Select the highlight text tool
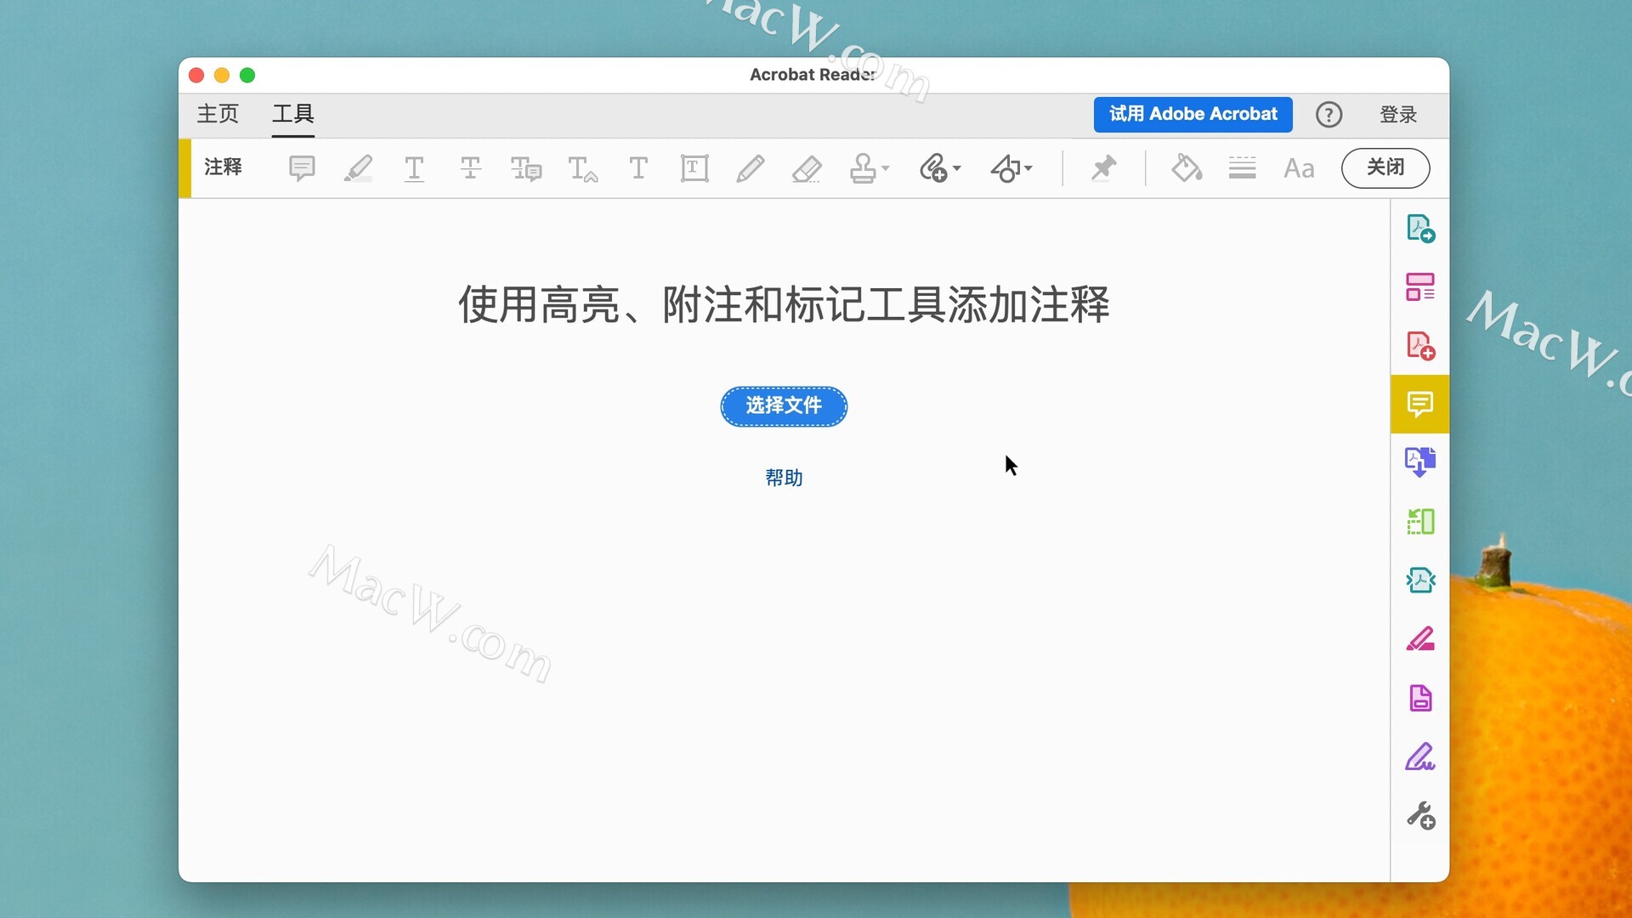The height and width of the screenshot is (918, 1632). 358,168
